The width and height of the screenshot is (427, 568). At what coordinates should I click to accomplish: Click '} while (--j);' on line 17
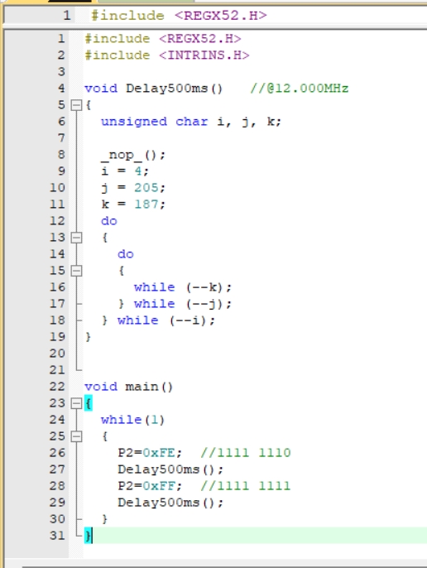[175, 304]
